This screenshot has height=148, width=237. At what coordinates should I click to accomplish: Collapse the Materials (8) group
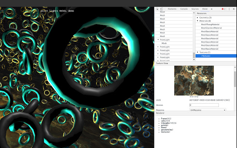[197, 21]
